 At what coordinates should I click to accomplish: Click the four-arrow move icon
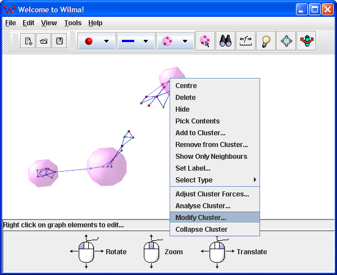[286, 41]
